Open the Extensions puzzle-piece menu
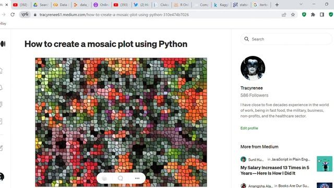334x188 pixels. point(313,15)
